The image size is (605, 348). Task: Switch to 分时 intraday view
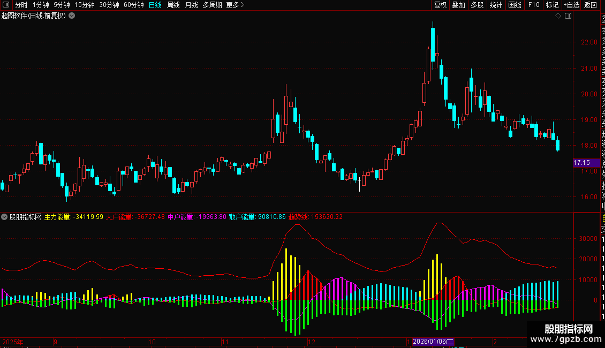21,5
